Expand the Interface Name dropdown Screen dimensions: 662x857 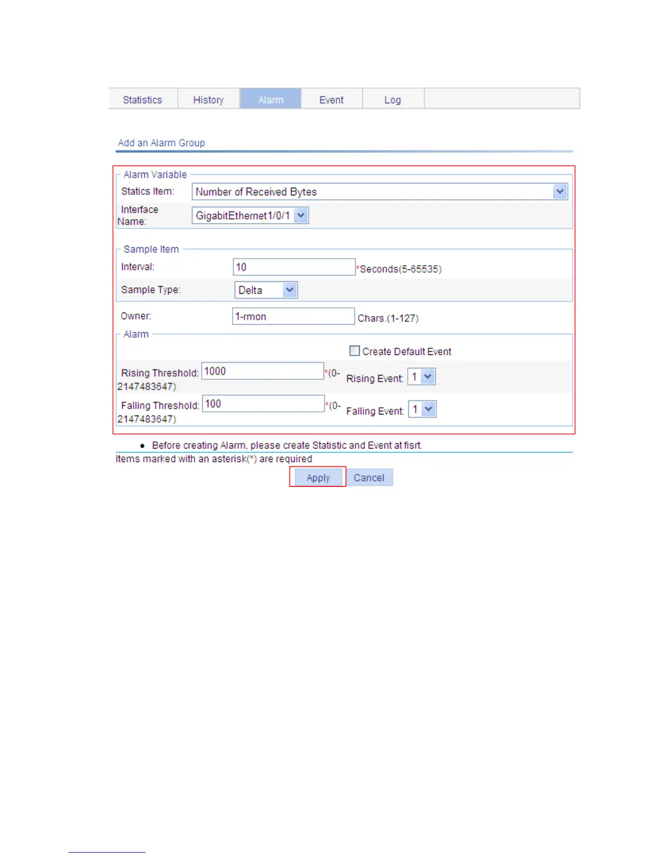[250, 215]
